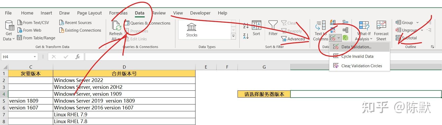Click the Group button

(x=404, y=23)
